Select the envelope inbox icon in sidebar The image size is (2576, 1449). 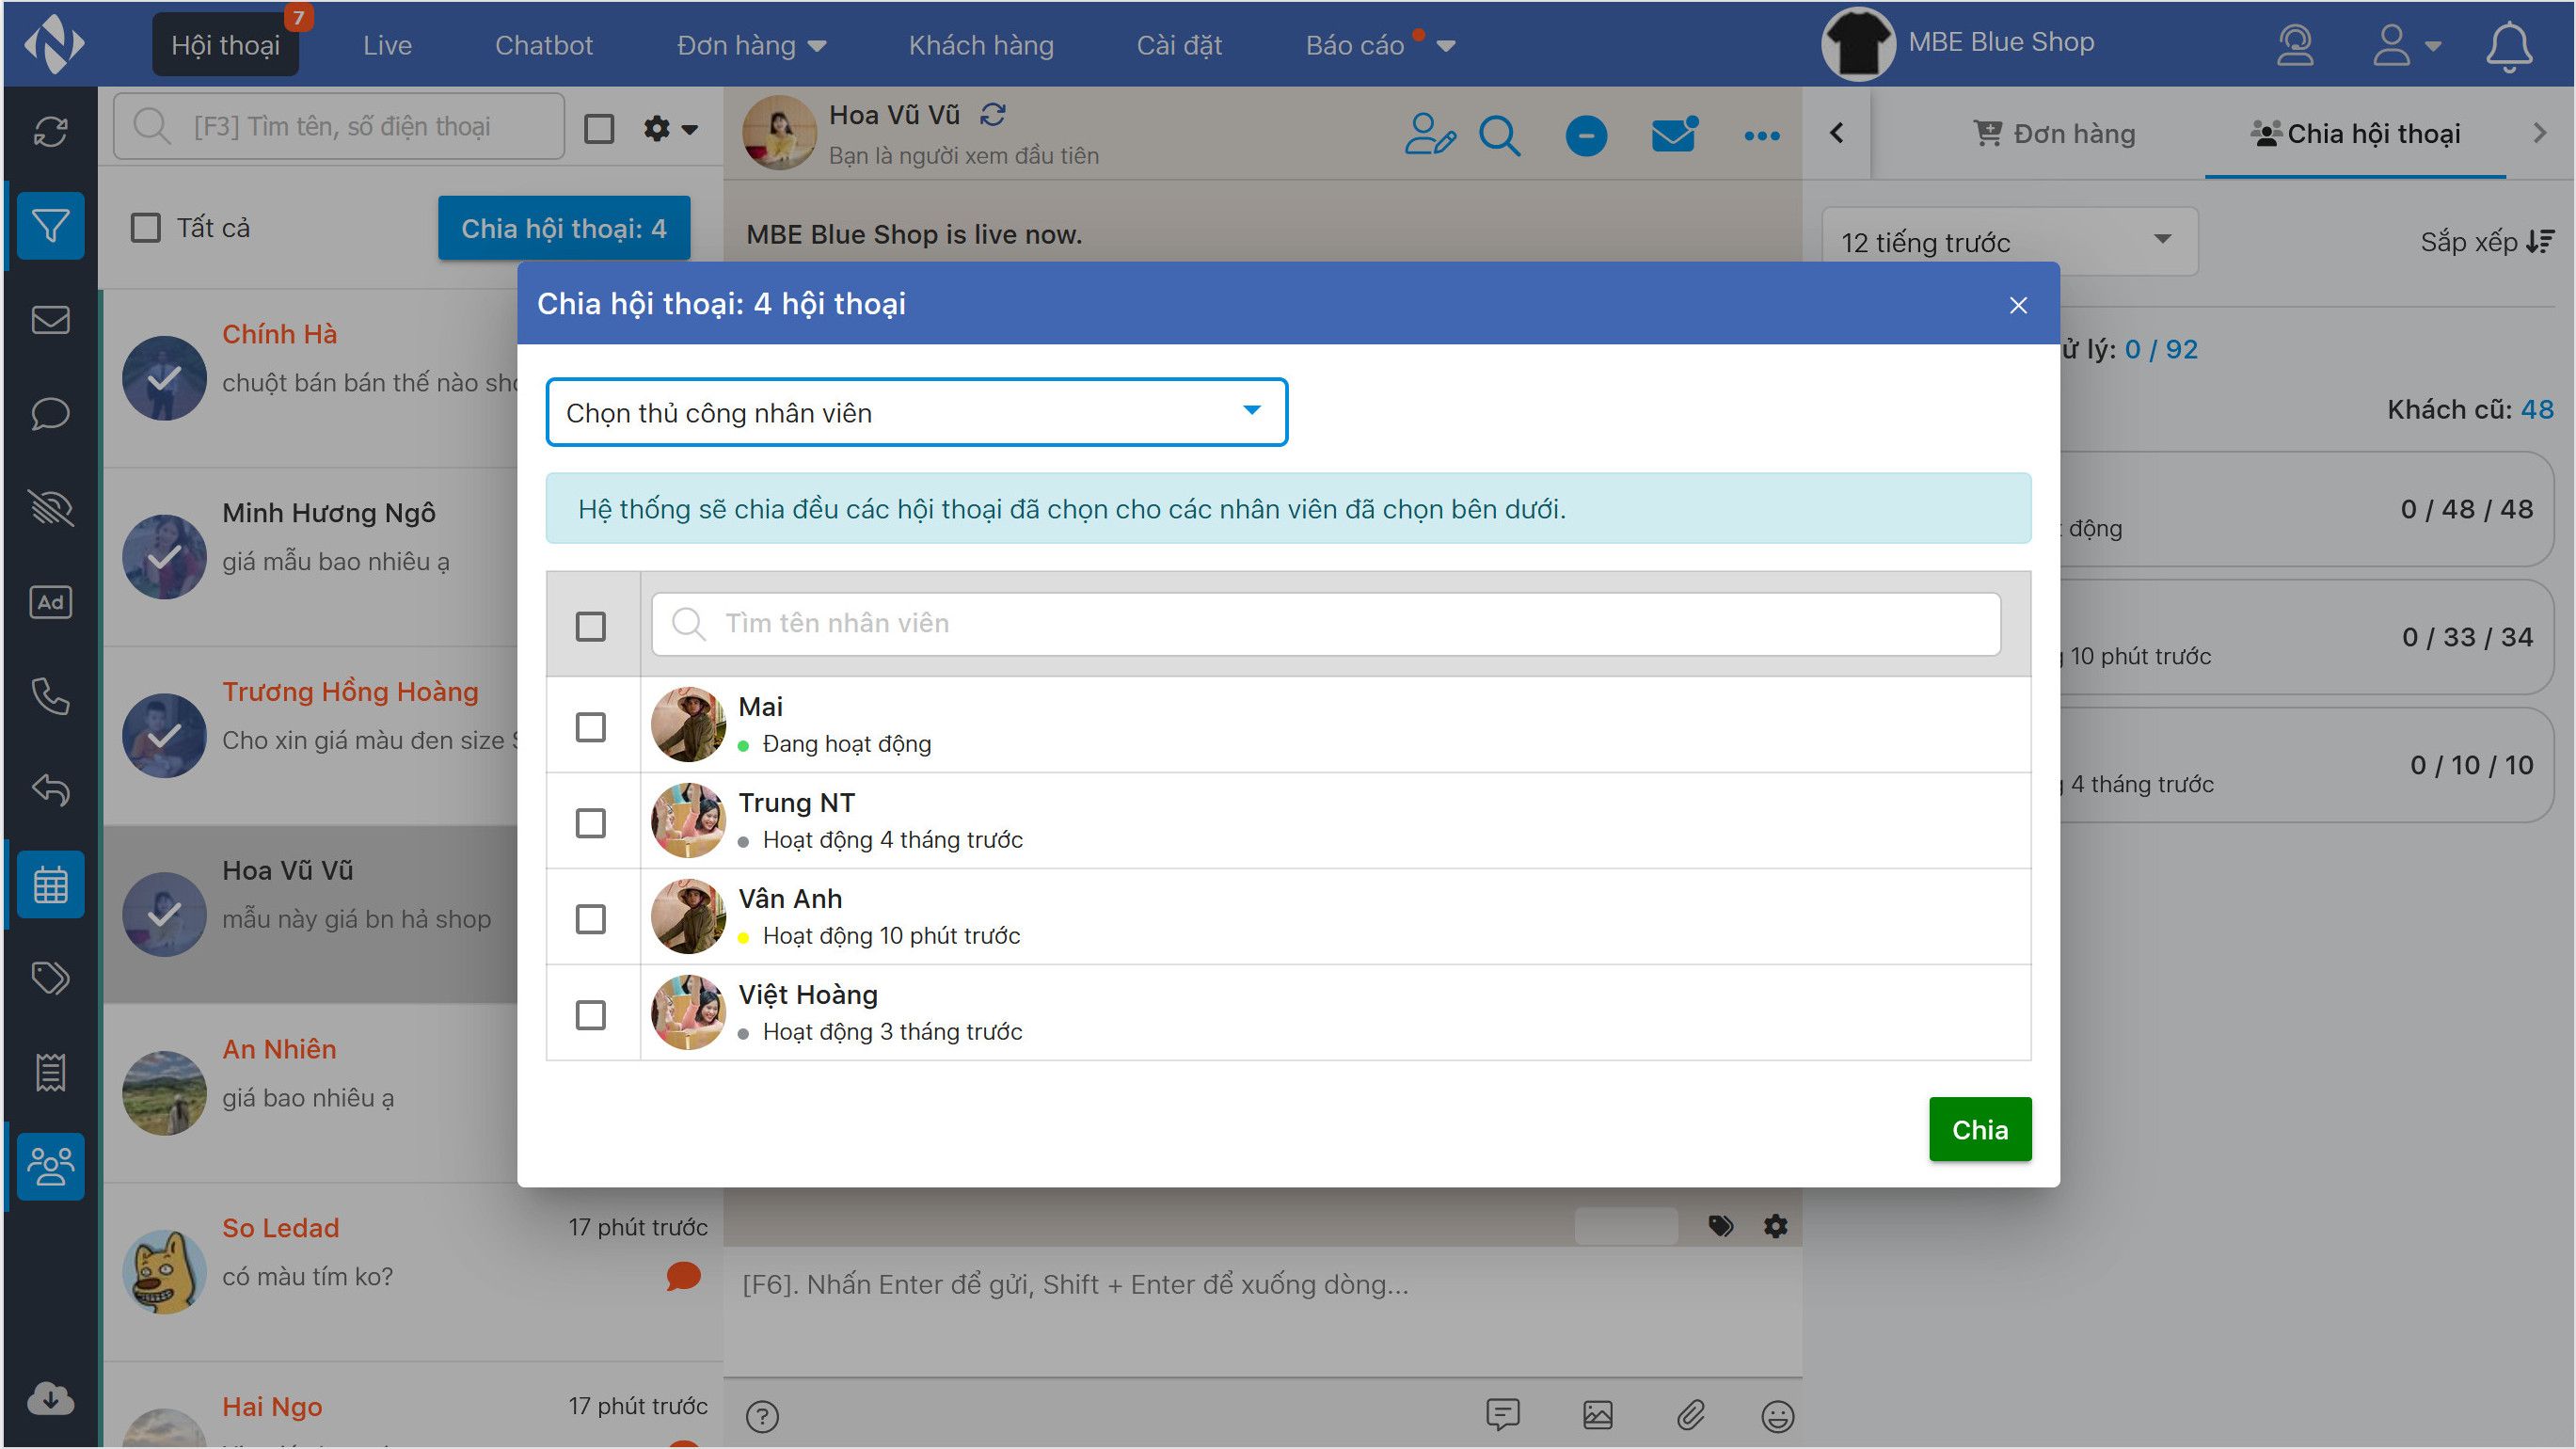click(51, 320)
